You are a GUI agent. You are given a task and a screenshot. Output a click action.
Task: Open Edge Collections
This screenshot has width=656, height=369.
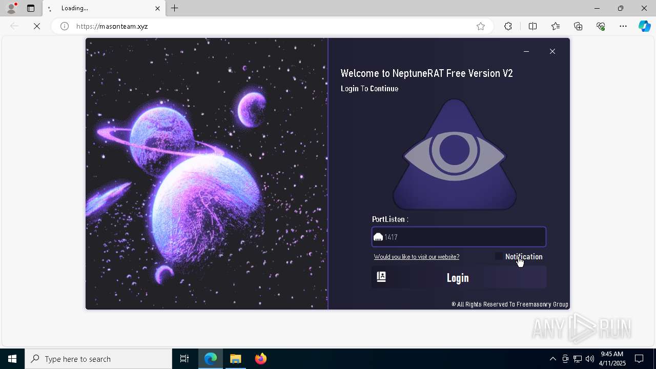pyautogui.click(x=578, y=26)
